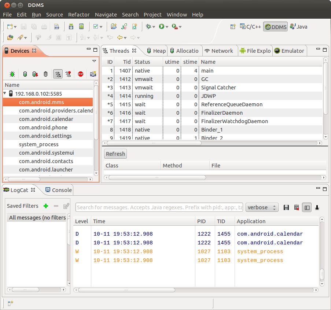Click the new Android XML file icon

135,27
